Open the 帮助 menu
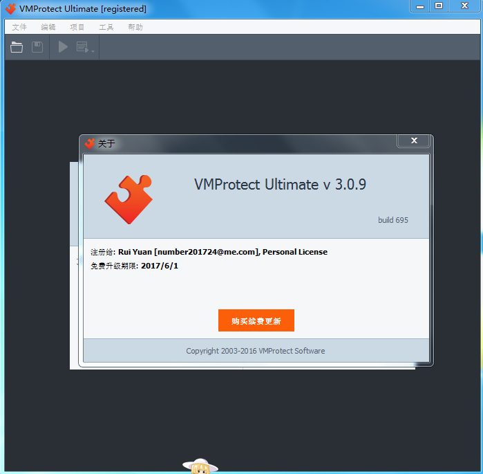Screen dimensions: 483x474 point(135,27)
